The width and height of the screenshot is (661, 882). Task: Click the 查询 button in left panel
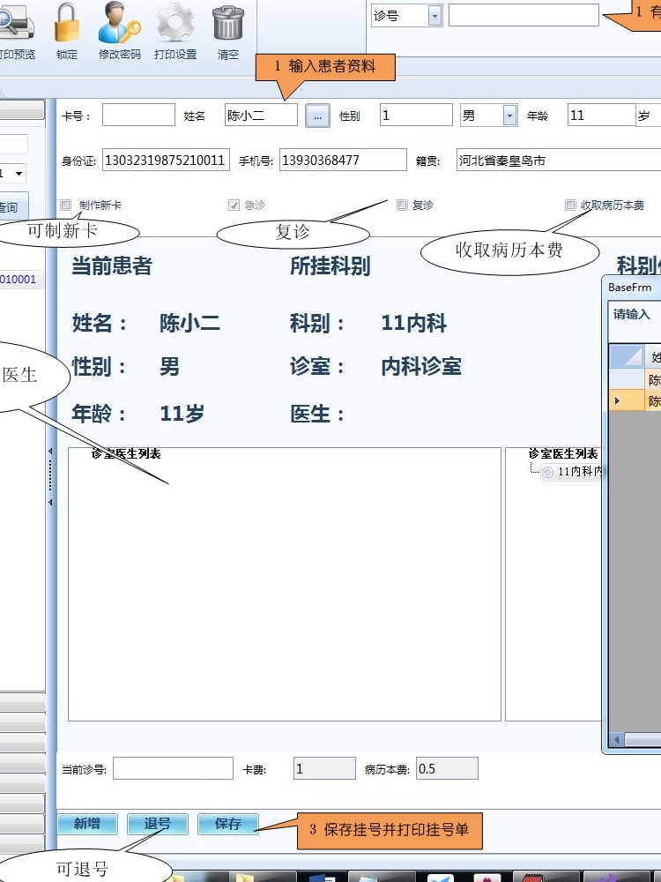pyautogui.click(x=12, y=207)
